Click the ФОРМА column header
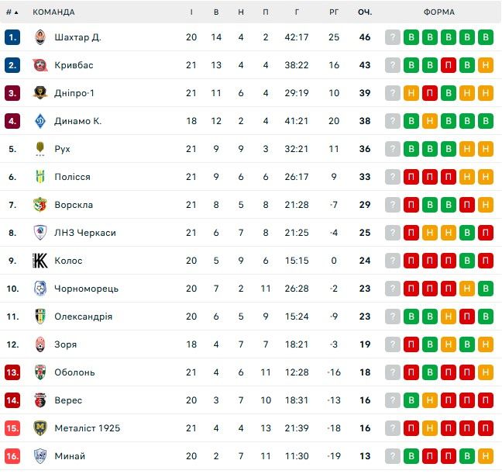The width and height of the screenshot is (502, 474). coord(439,12)
